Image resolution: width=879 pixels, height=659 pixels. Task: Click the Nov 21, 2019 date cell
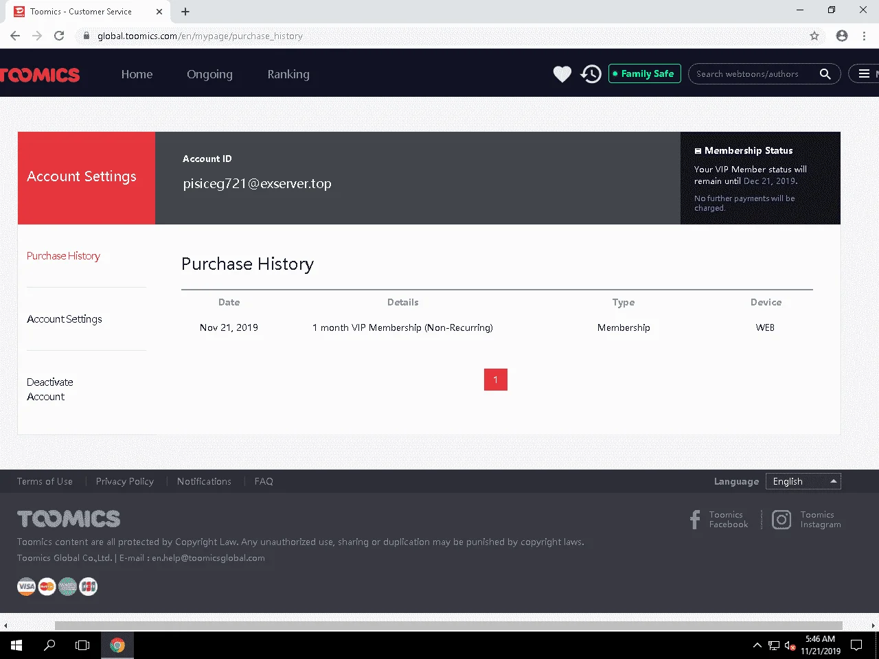(229, 327)
